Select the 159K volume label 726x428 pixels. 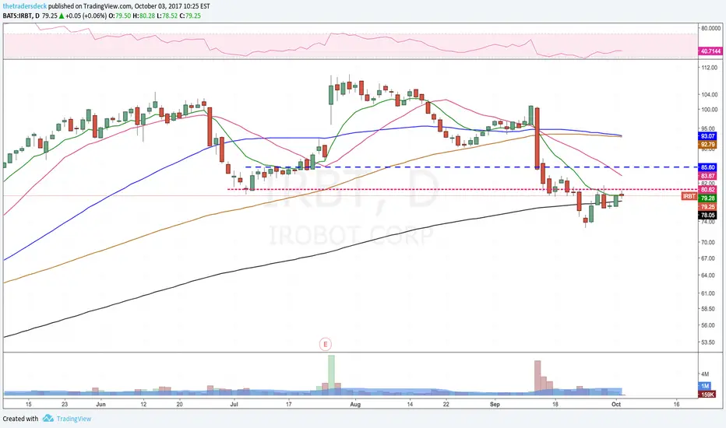(707, 395)
